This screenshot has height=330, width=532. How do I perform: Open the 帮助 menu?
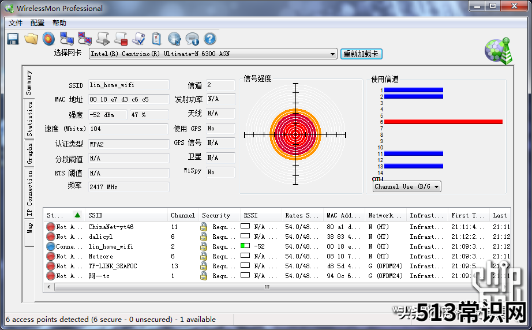(59, 22)
